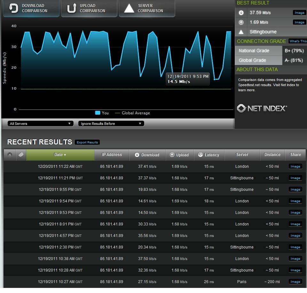Image resolution: width=307 pixels, height=293 pixels.
Task: Open Image for 12/19/2011 10:28 AM result
Action: [295, 270]
